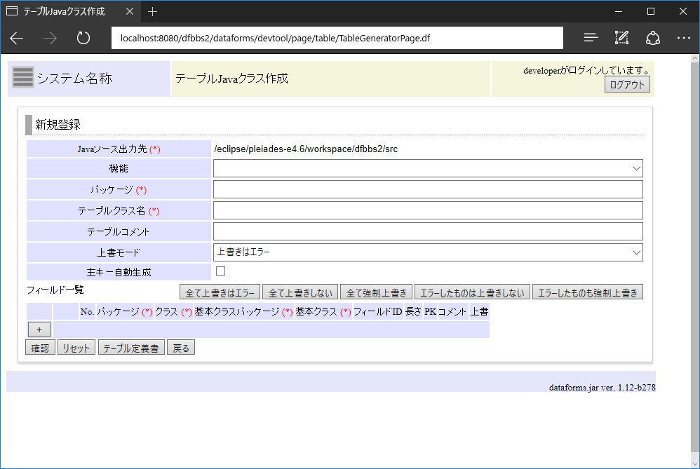Viewport: 700px width, 469px height.
Task: Click inside the パッケージ input field
Action: (x=427, y=189)
